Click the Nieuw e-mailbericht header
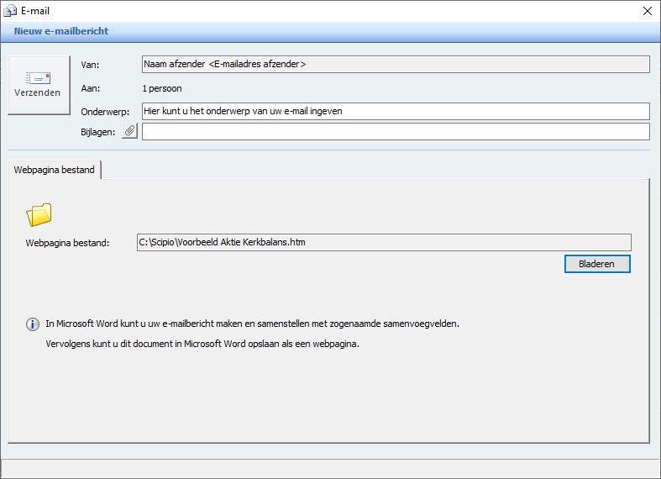The width and height of the screenshot is (661, 479). pos(61,31)
